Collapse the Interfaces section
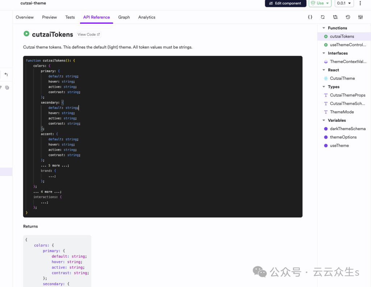The width and height of the screenshot is (371, 287). click(x=324, y=53)
